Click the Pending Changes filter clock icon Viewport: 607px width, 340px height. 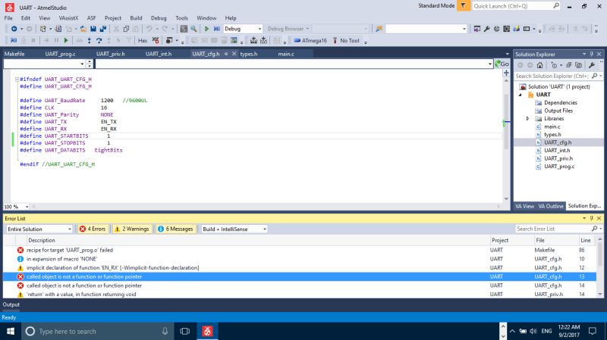pyautogui.click(x=555, y=65)
